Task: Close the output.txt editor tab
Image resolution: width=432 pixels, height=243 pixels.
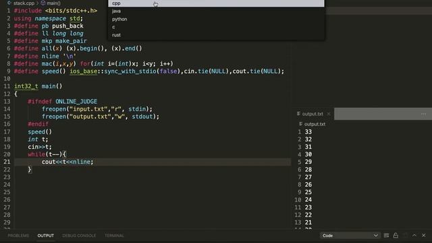Action: pos(329,114)
